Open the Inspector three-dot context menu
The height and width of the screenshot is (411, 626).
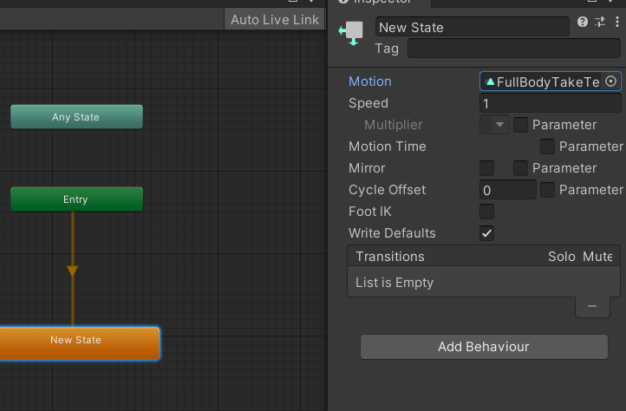[616, 22]
